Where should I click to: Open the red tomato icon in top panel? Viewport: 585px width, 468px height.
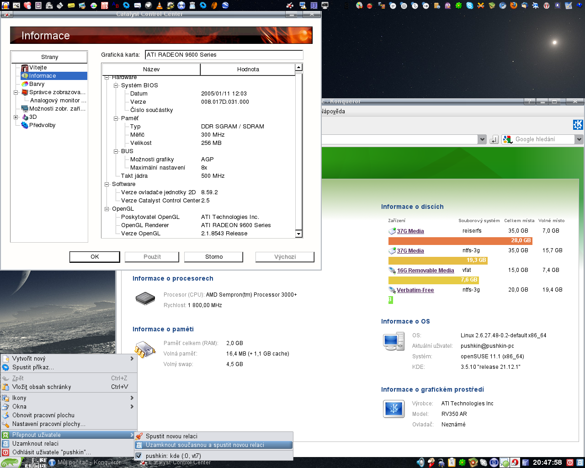370,5
